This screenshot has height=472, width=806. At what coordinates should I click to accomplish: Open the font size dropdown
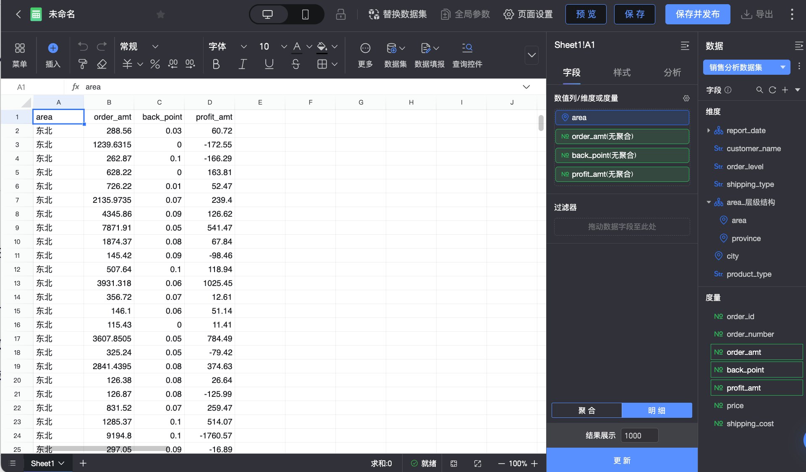[x=284, y=47]
